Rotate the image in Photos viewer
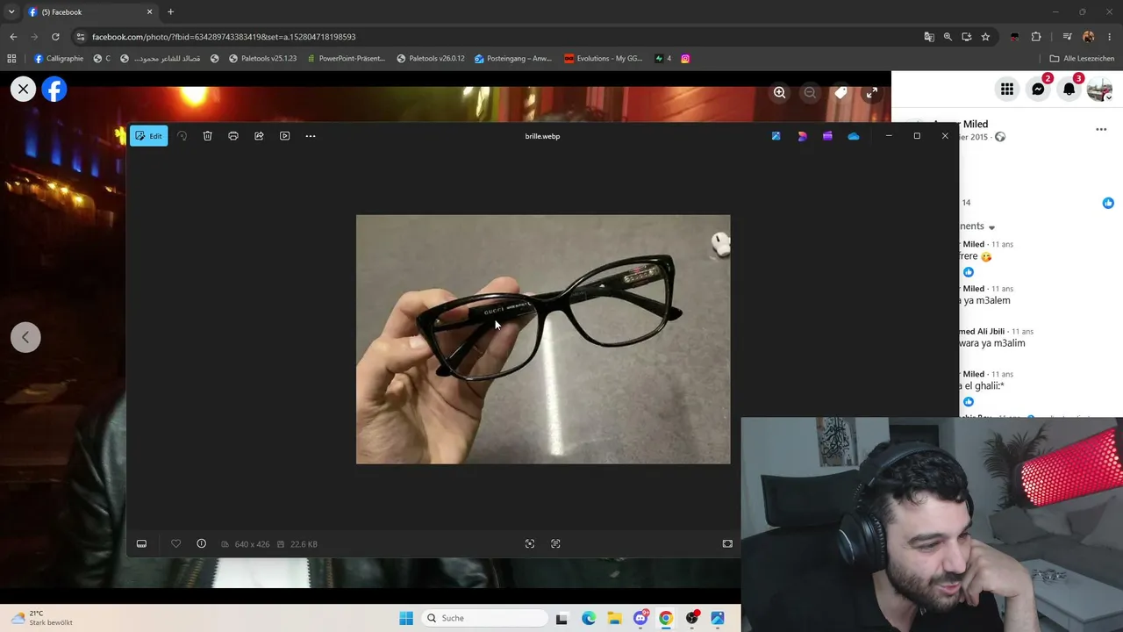 click(182, 136)
